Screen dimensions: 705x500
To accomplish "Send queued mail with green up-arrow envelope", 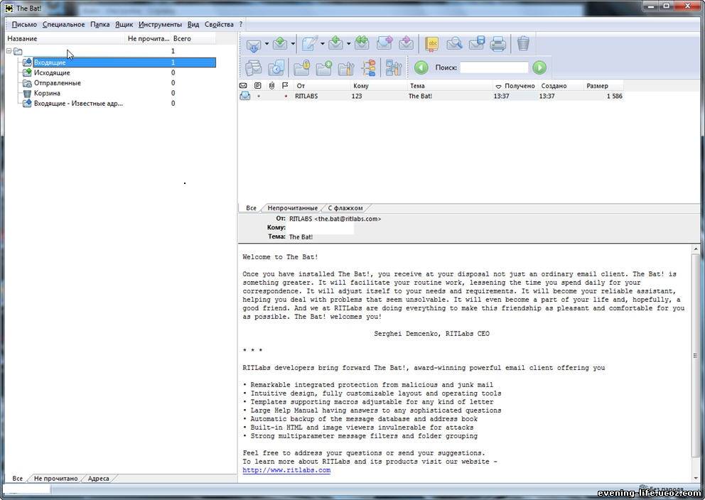I will point(280,43).
